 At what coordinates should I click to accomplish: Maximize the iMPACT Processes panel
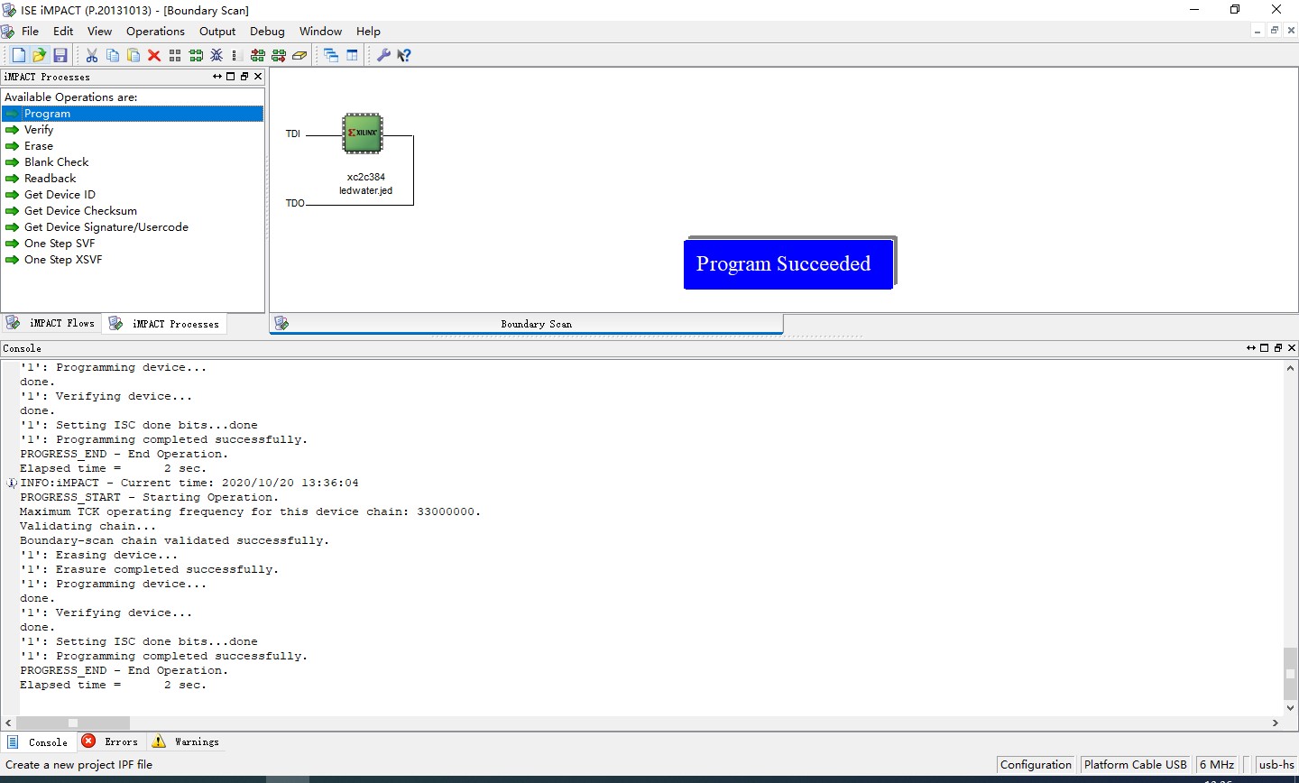[230, 77]
